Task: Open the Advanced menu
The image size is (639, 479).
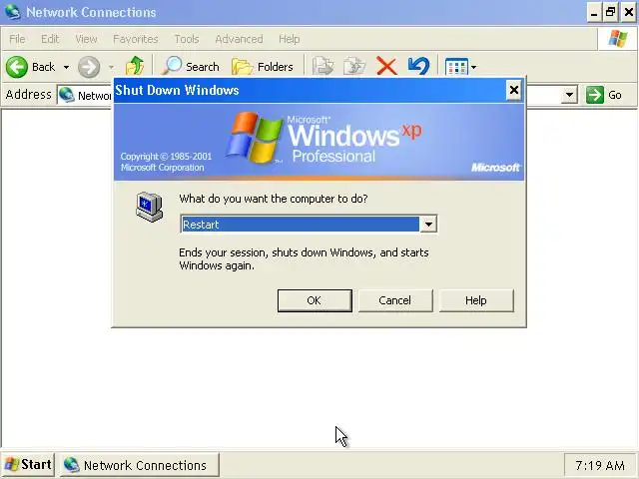Action: click(239, 39)
